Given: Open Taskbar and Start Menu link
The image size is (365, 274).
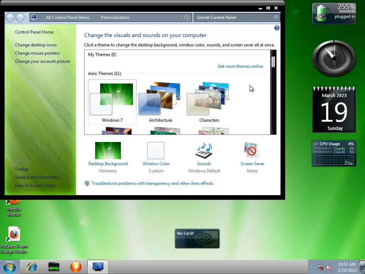Looking at the screenshot, I should (x=37, y=177).
